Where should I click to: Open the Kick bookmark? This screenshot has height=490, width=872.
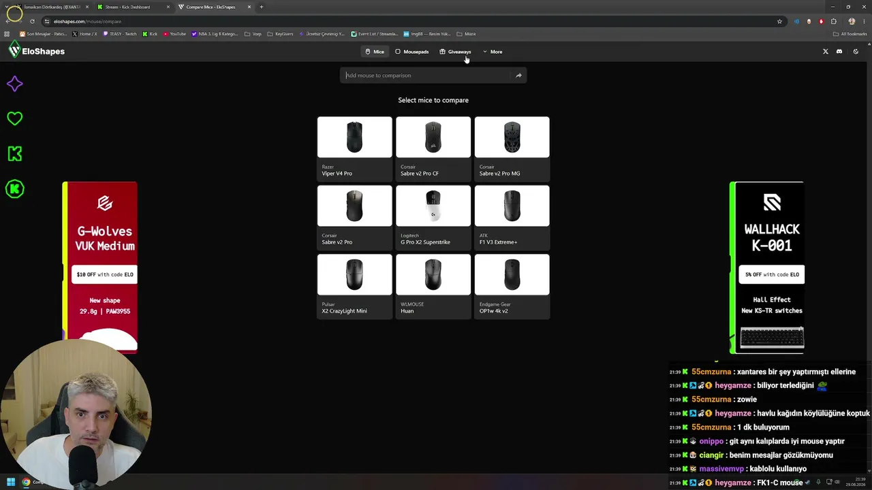pyautogui.click(x=150, y=34)
